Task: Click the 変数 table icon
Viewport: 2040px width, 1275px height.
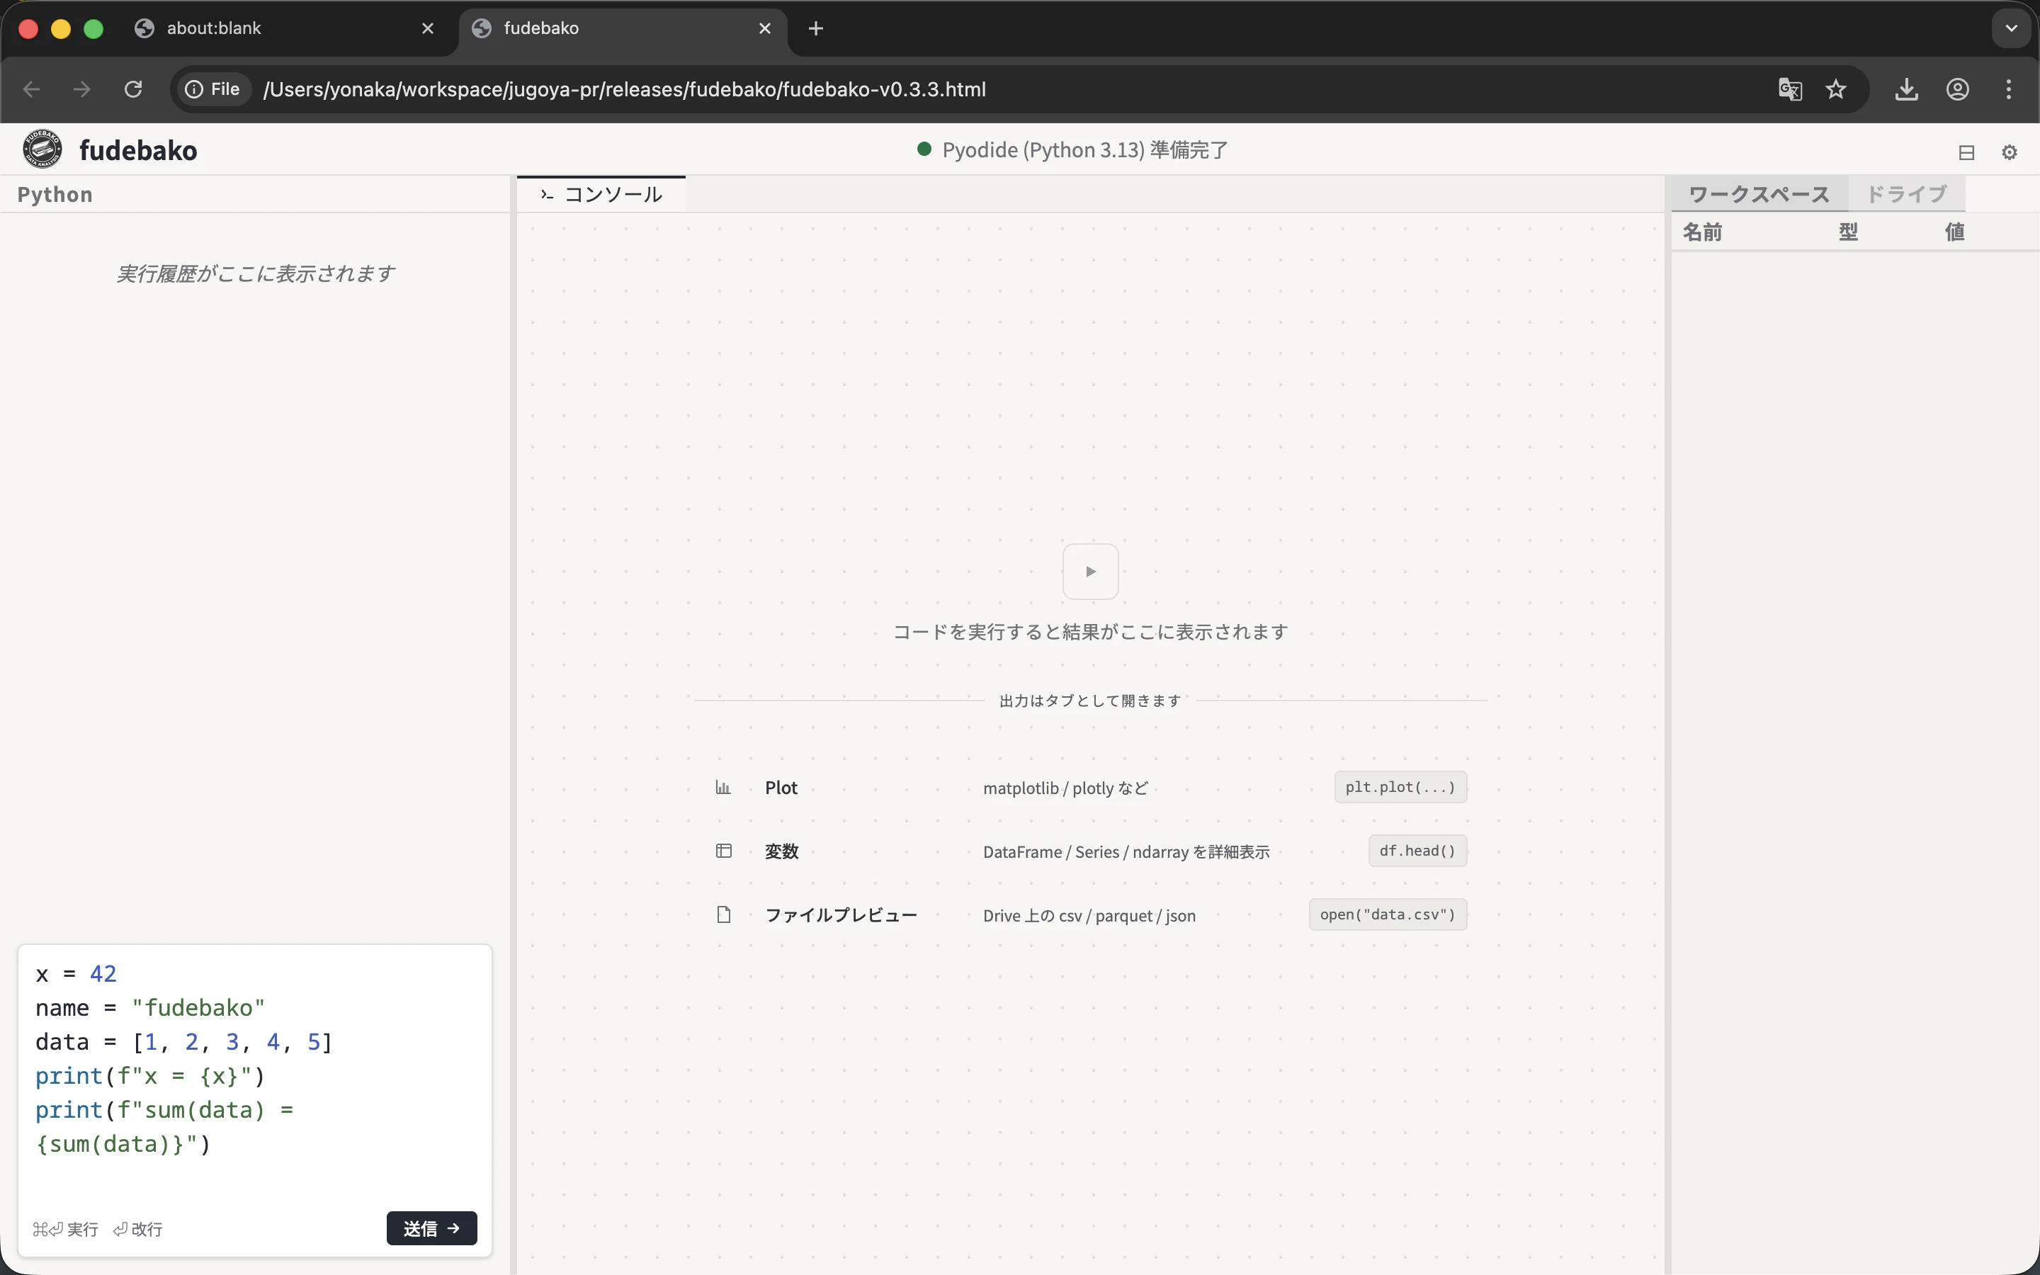Action: 723,851
